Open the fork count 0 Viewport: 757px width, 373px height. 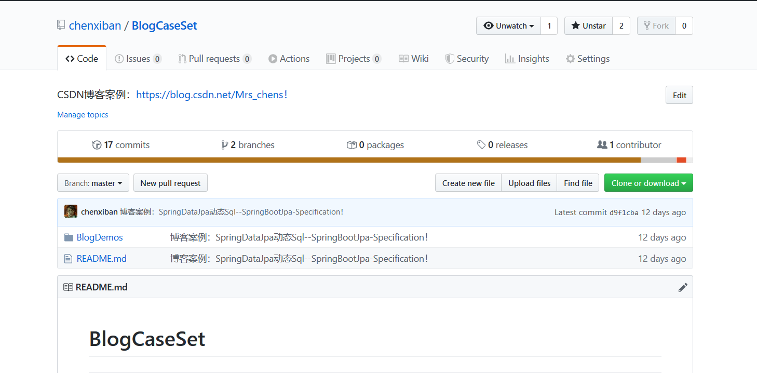(684, 26)
